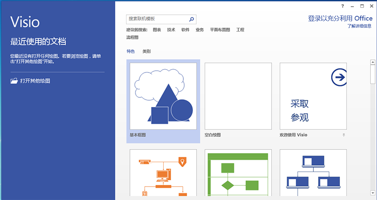Select suggested search 工程
Screen dimensions: 377x200
[240, 30]
